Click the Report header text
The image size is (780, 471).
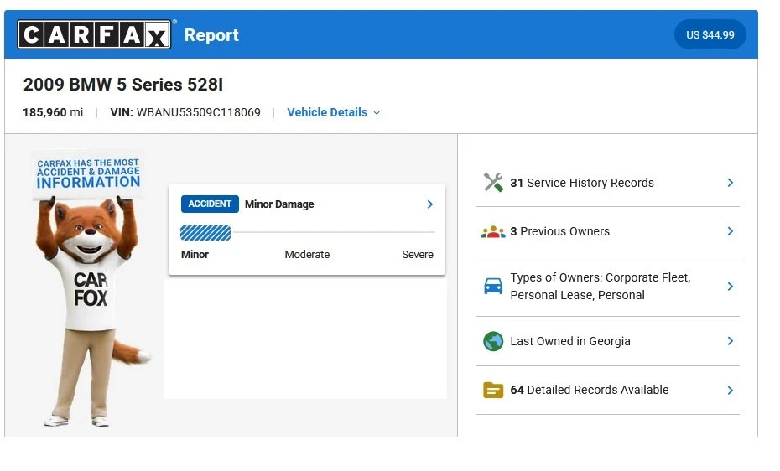point(211,34)
